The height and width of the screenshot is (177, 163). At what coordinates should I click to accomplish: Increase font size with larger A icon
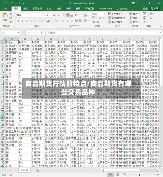coord(54,15)
